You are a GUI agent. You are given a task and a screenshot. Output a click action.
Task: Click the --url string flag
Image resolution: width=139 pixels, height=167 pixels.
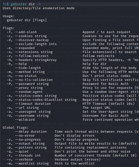27,108
